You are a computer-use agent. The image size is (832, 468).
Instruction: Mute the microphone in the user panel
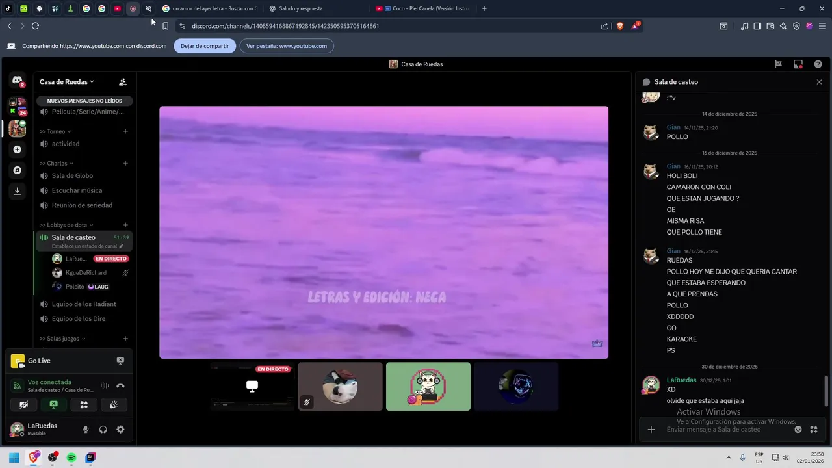click(86, 430)
